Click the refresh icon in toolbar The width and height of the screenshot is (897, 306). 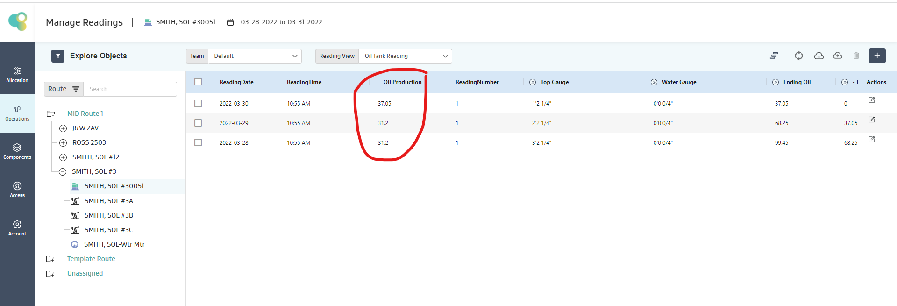coord(798,56)
